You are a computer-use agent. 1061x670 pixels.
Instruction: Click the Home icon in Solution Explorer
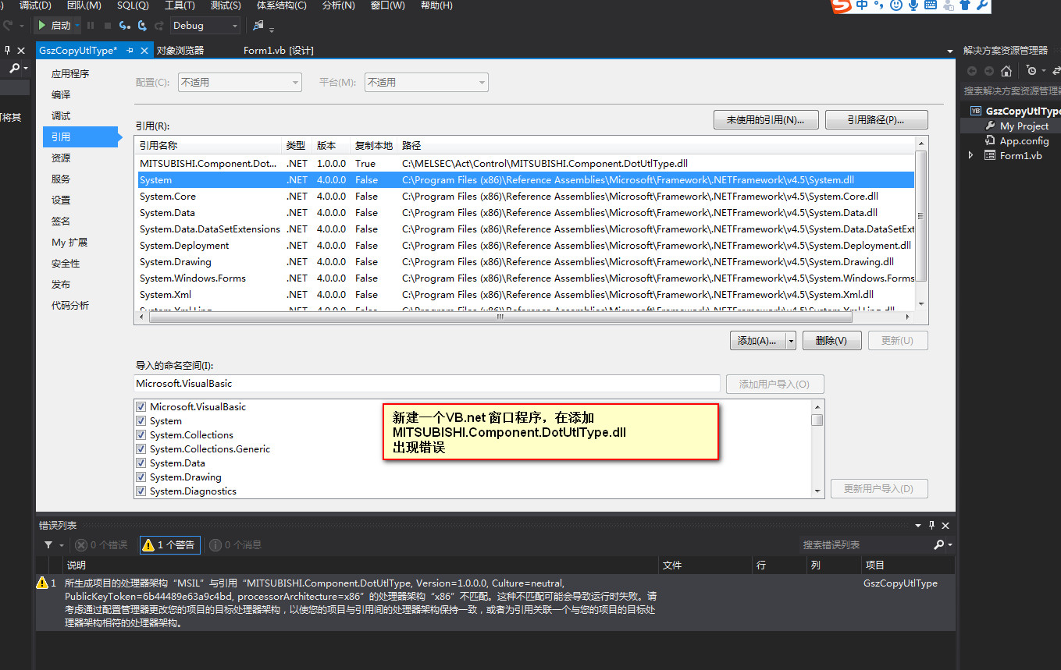[1006, 71]
